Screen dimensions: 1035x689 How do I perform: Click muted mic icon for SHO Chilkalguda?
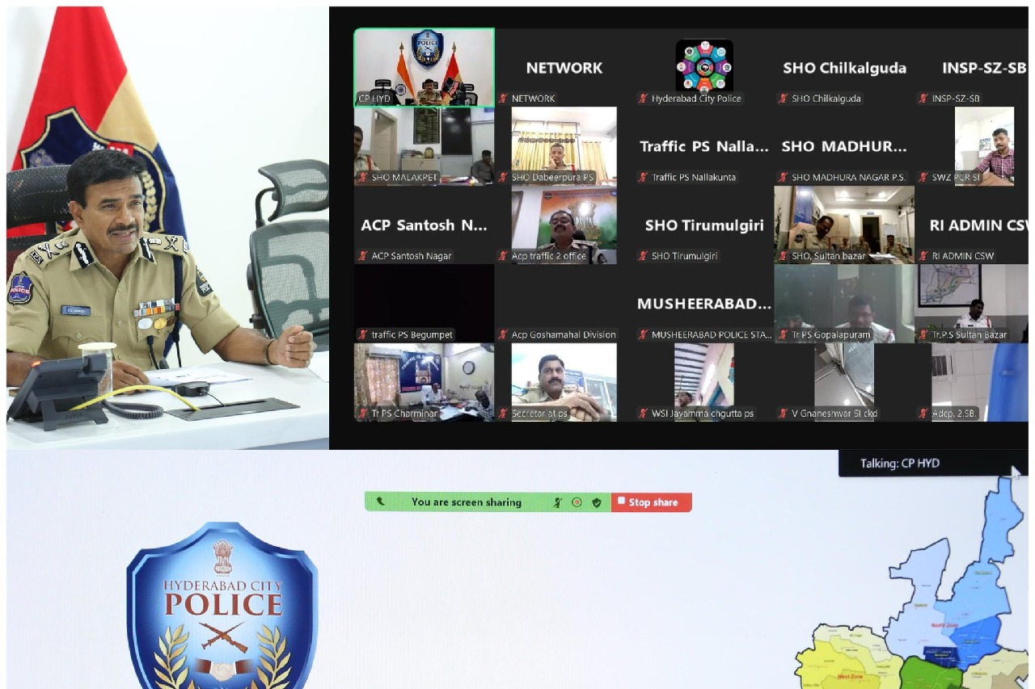(783, 99)
